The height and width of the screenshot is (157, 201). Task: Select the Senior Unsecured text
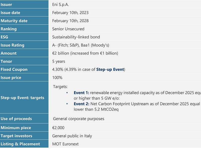[68, 29]
